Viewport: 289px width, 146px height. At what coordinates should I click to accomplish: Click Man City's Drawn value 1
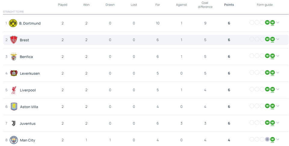pyautogui.click(x=110, y=140)
